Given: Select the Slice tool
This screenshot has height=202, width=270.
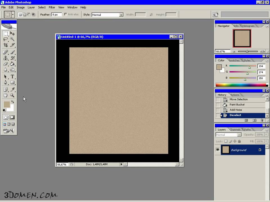Looking at the screenshot, I should (12, 45).
